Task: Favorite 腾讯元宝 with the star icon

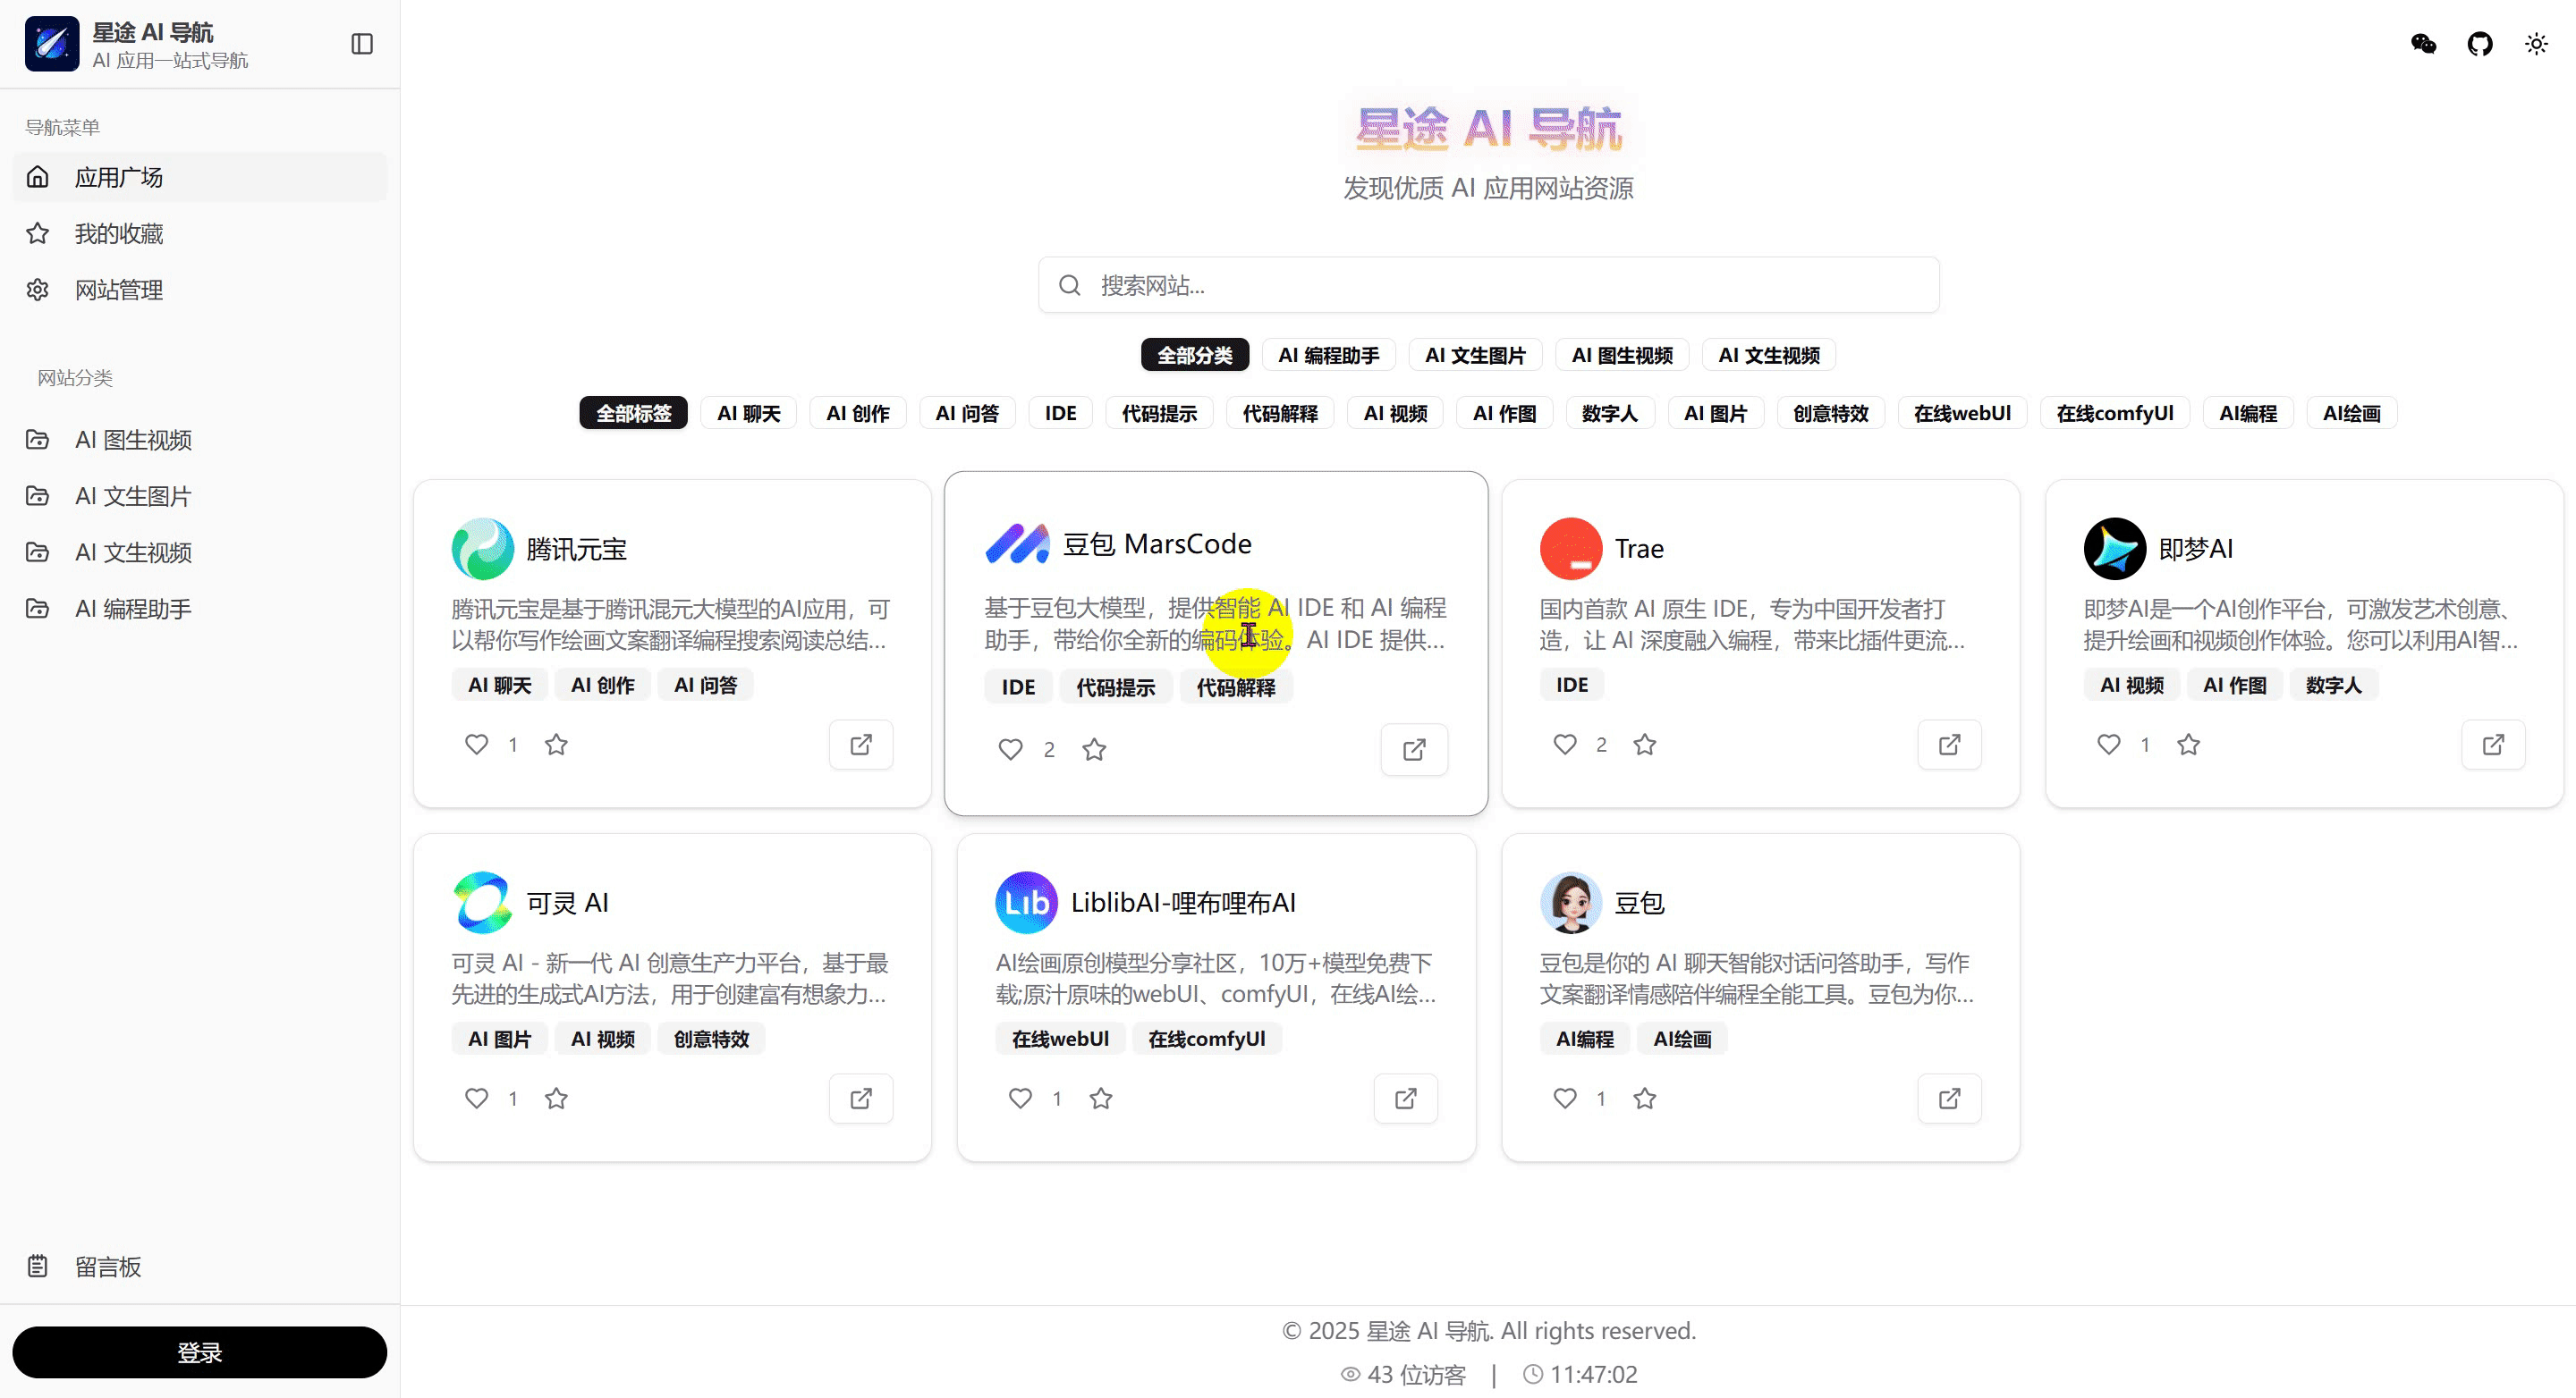Action: [x=556, y=745]
